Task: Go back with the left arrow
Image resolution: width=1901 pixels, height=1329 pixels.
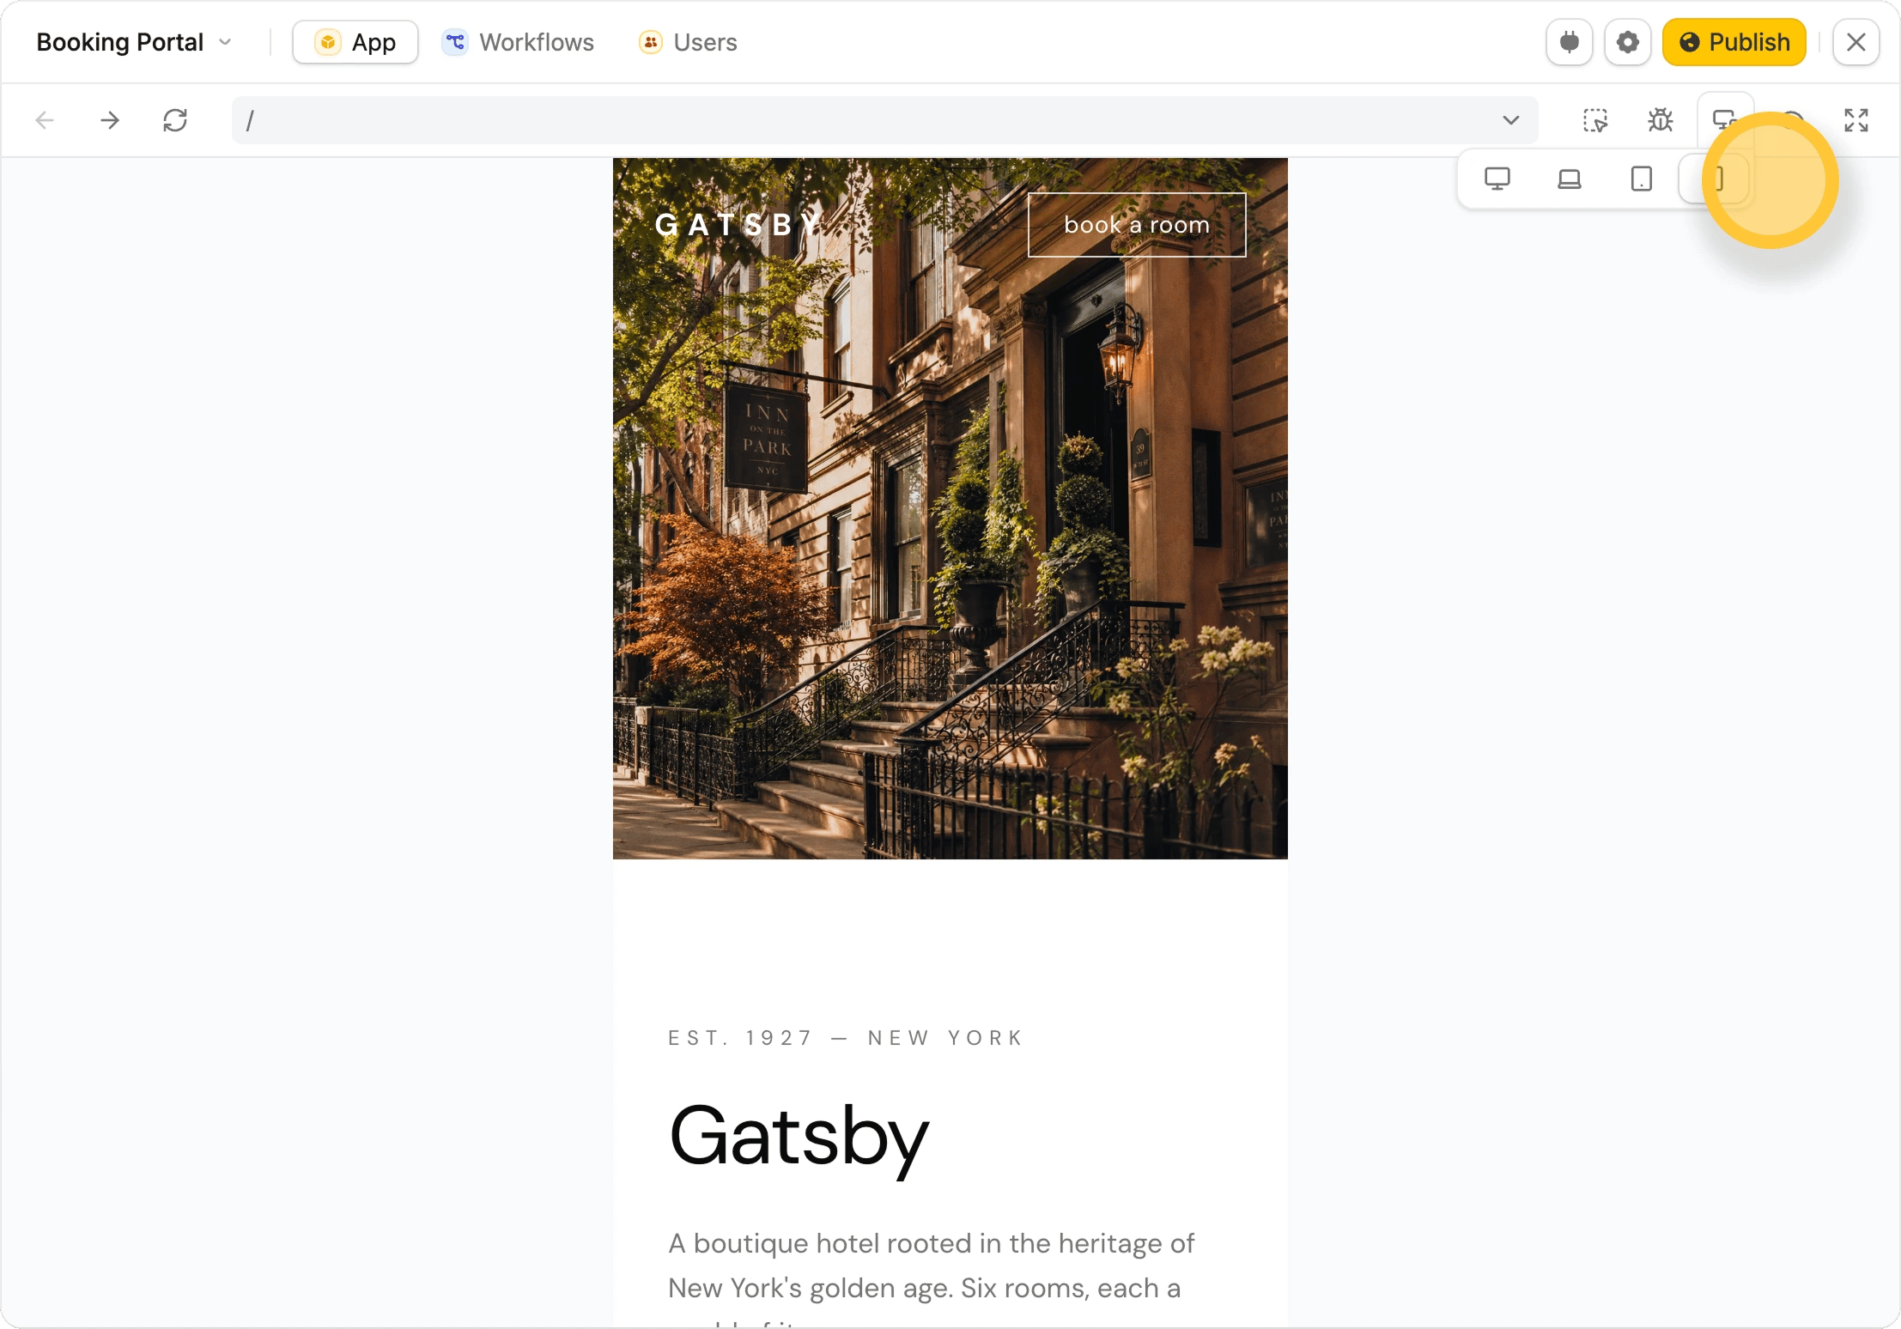Action: click(45, 120)
